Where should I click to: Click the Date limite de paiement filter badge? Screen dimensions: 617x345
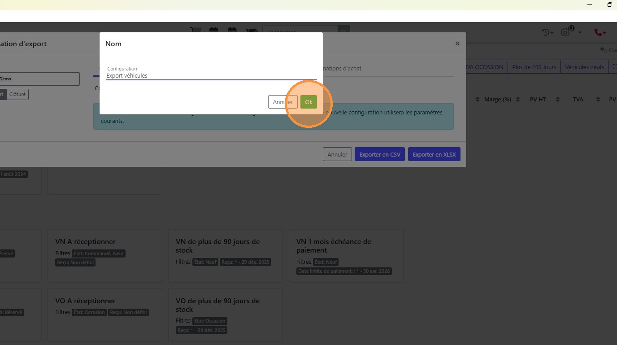click(344, 271)
